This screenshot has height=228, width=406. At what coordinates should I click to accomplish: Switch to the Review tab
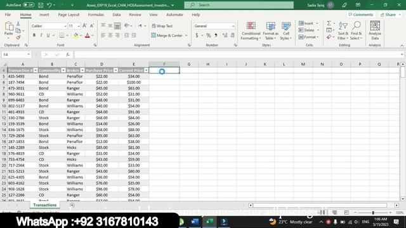135,15
